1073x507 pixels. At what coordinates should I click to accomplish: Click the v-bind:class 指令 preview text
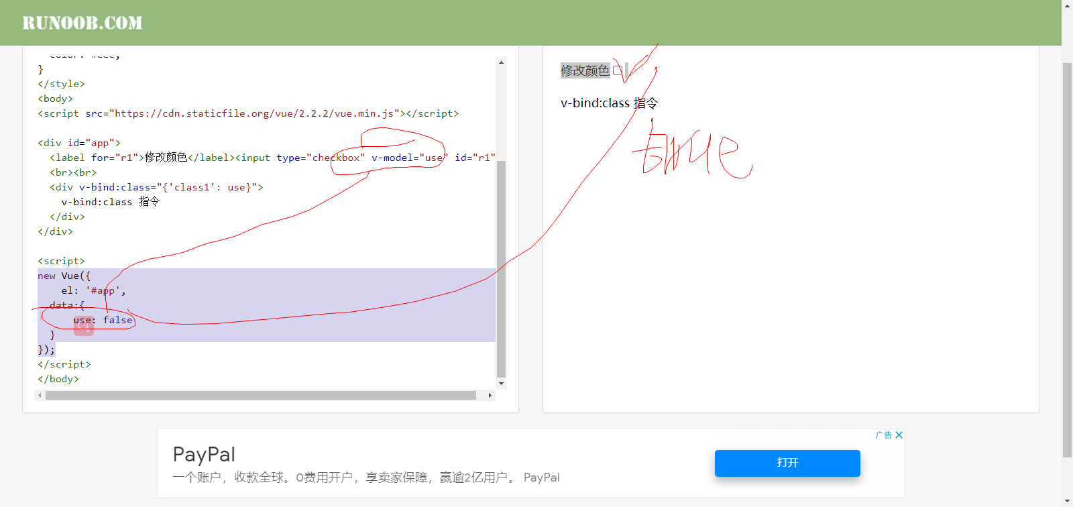pyautogui.click(x=609, y=103)
